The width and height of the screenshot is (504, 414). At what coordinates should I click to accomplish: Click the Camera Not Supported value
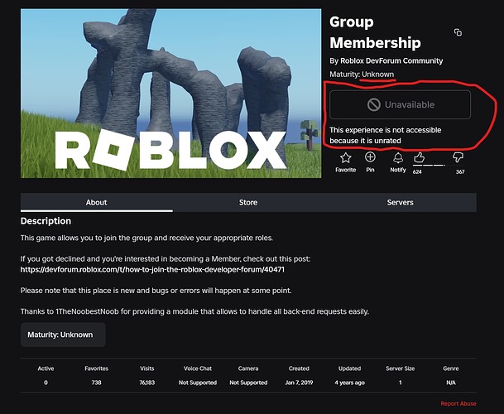[248, 383]
